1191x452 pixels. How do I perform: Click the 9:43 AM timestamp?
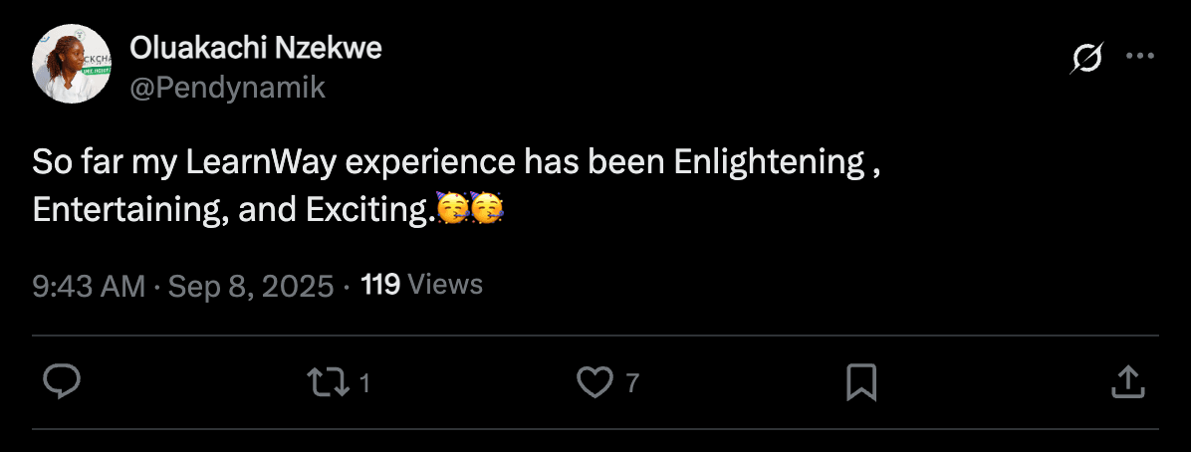[x=90, y=287]
